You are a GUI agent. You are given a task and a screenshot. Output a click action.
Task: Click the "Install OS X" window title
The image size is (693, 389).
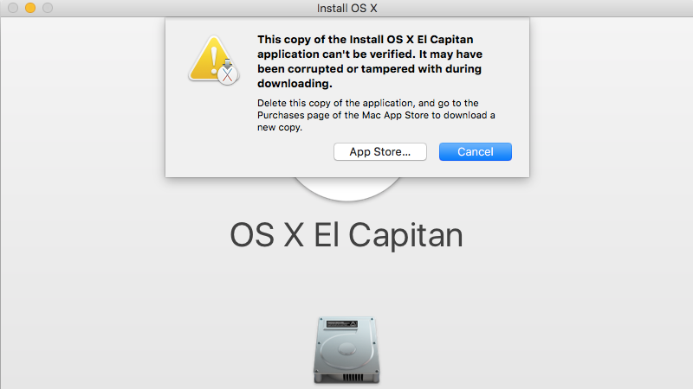347,9
